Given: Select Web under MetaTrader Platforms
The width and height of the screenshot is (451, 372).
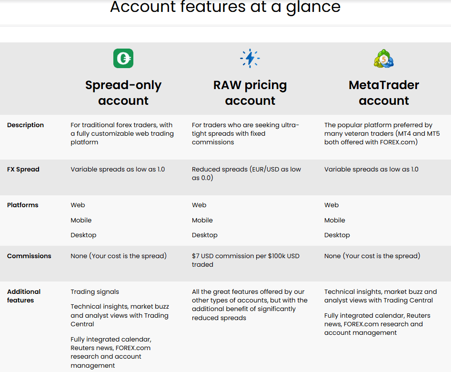Looking at the screenshot, I should 331,205.
